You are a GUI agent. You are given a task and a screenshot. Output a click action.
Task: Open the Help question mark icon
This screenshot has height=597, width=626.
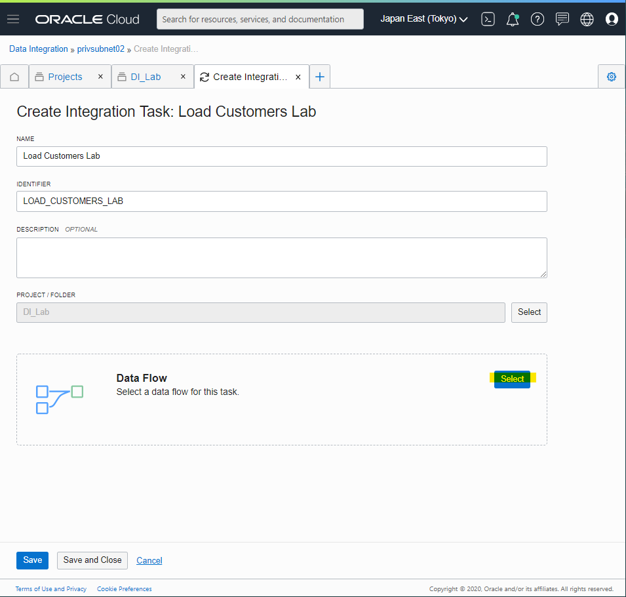[x=538, y=19]
